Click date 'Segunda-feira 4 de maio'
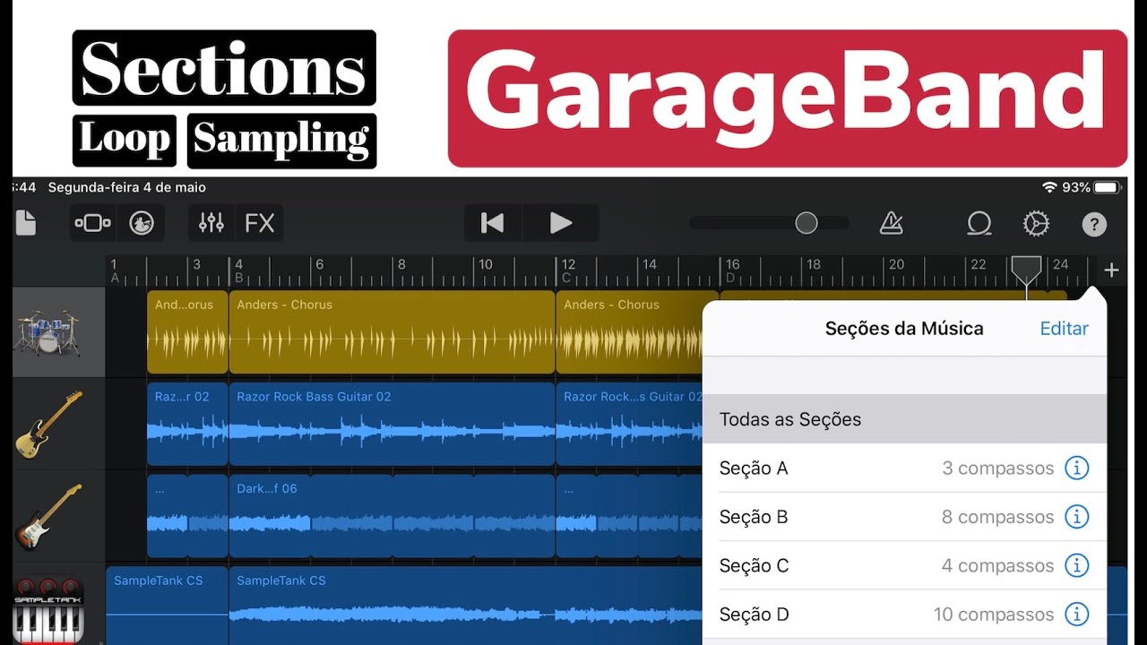Screen dimensions: 1147x645 (127, 187)
